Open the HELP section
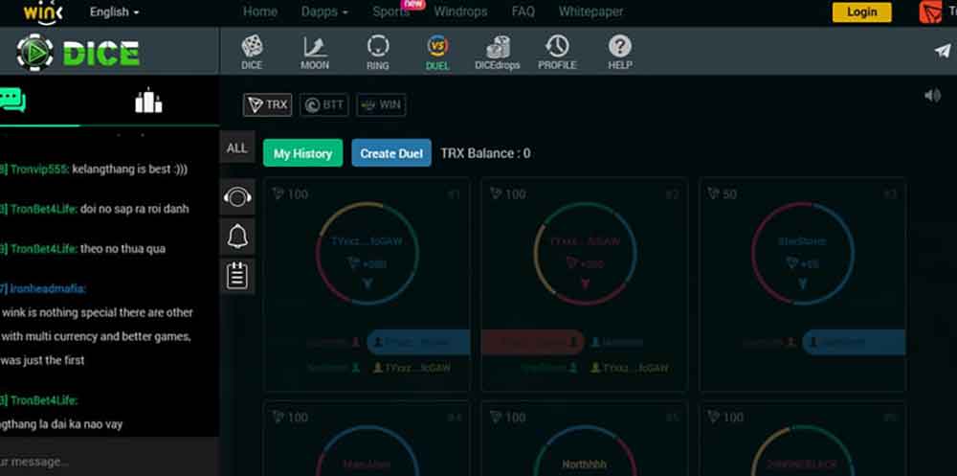This screenshot has height=476, width=957. pyautogui.click(x=619, y=53)
